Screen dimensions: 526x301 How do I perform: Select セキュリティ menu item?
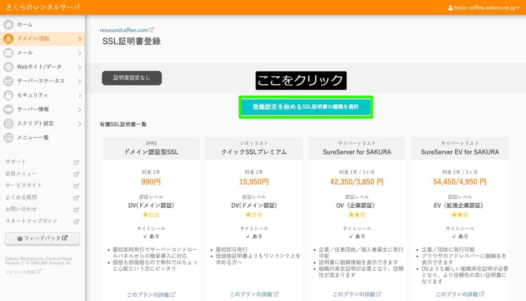coord(42,95)
